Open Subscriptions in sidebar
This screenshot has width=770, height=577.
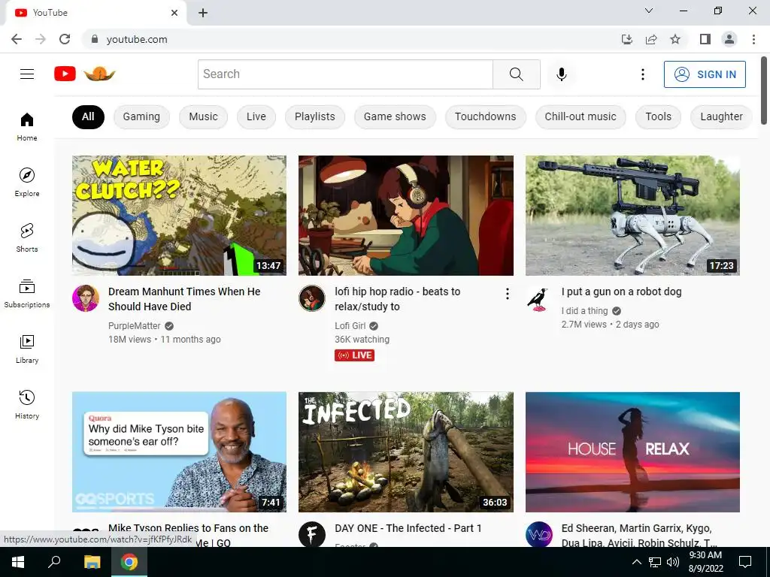pos(27,293)
